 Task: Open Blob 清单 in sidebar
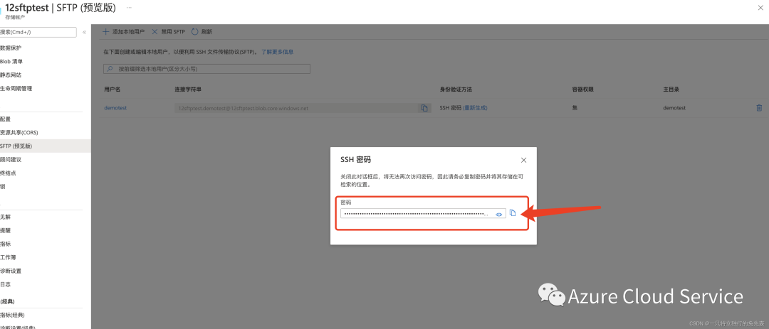[11, 61]
